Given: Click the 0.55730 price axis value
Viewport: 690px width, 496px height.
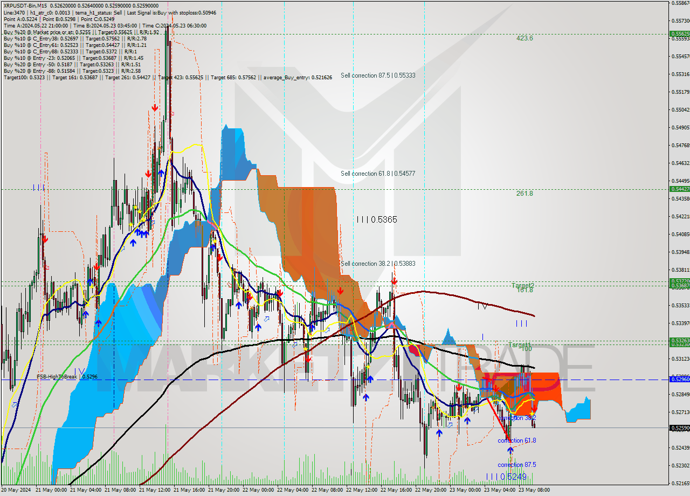Looking at the screenshot, I should [x=680, y=20].
